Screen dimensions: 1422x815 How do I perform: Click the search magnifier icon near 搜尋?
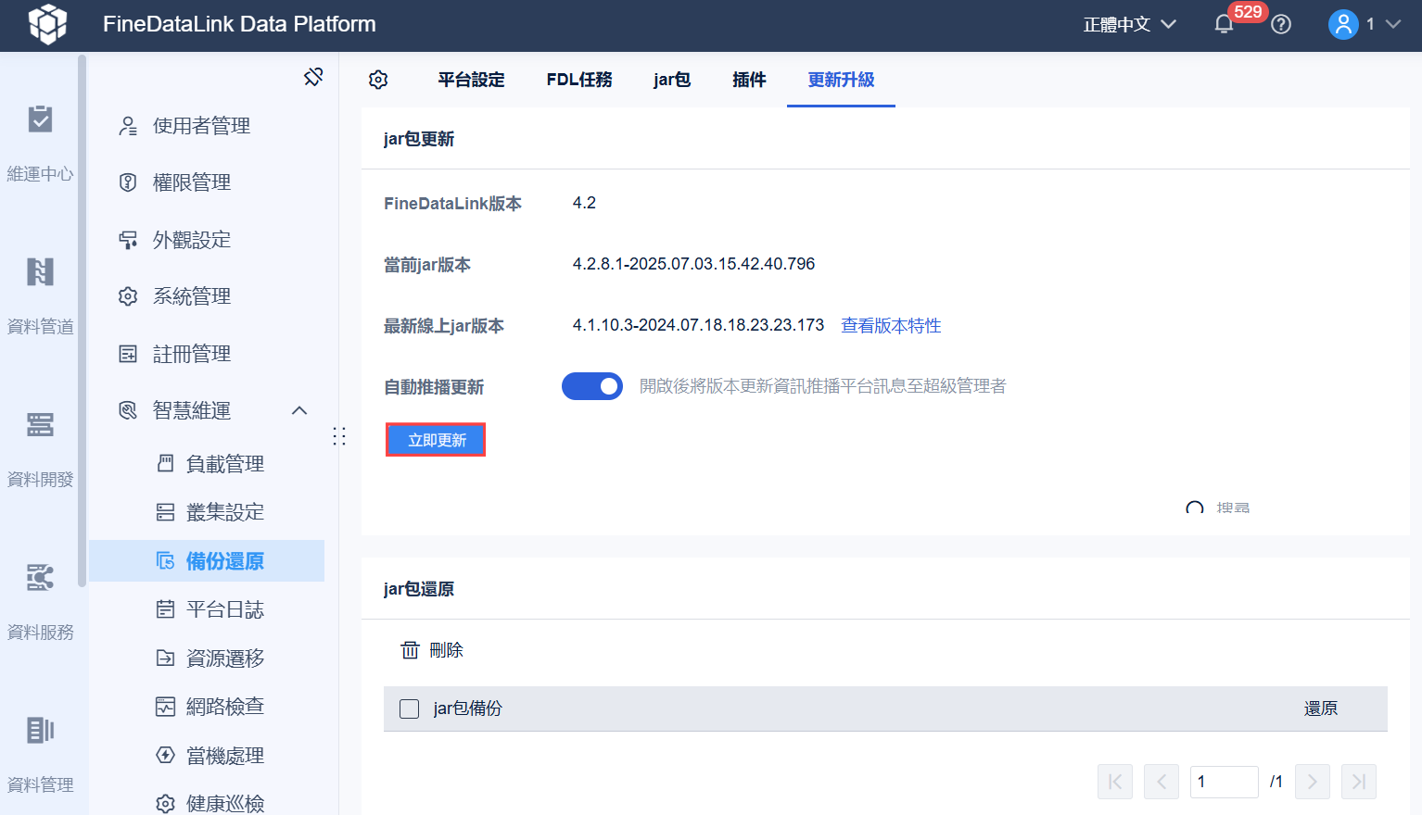click(x=1195, y=508)
